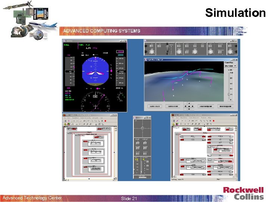Click up-arrow pan button in flight plan viewer
The height and width of the screenshot is (202, 269).
pos(189,103)
